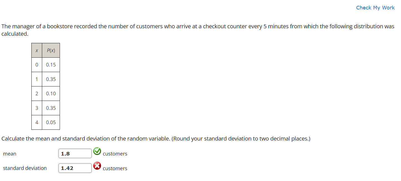401x181 pixels.
Task: Click the 'standard deviation' label text
Action: click(x=25, y=168)
